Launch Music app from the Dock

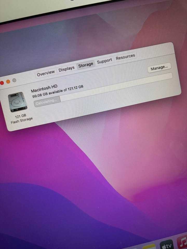pos(182,242)
